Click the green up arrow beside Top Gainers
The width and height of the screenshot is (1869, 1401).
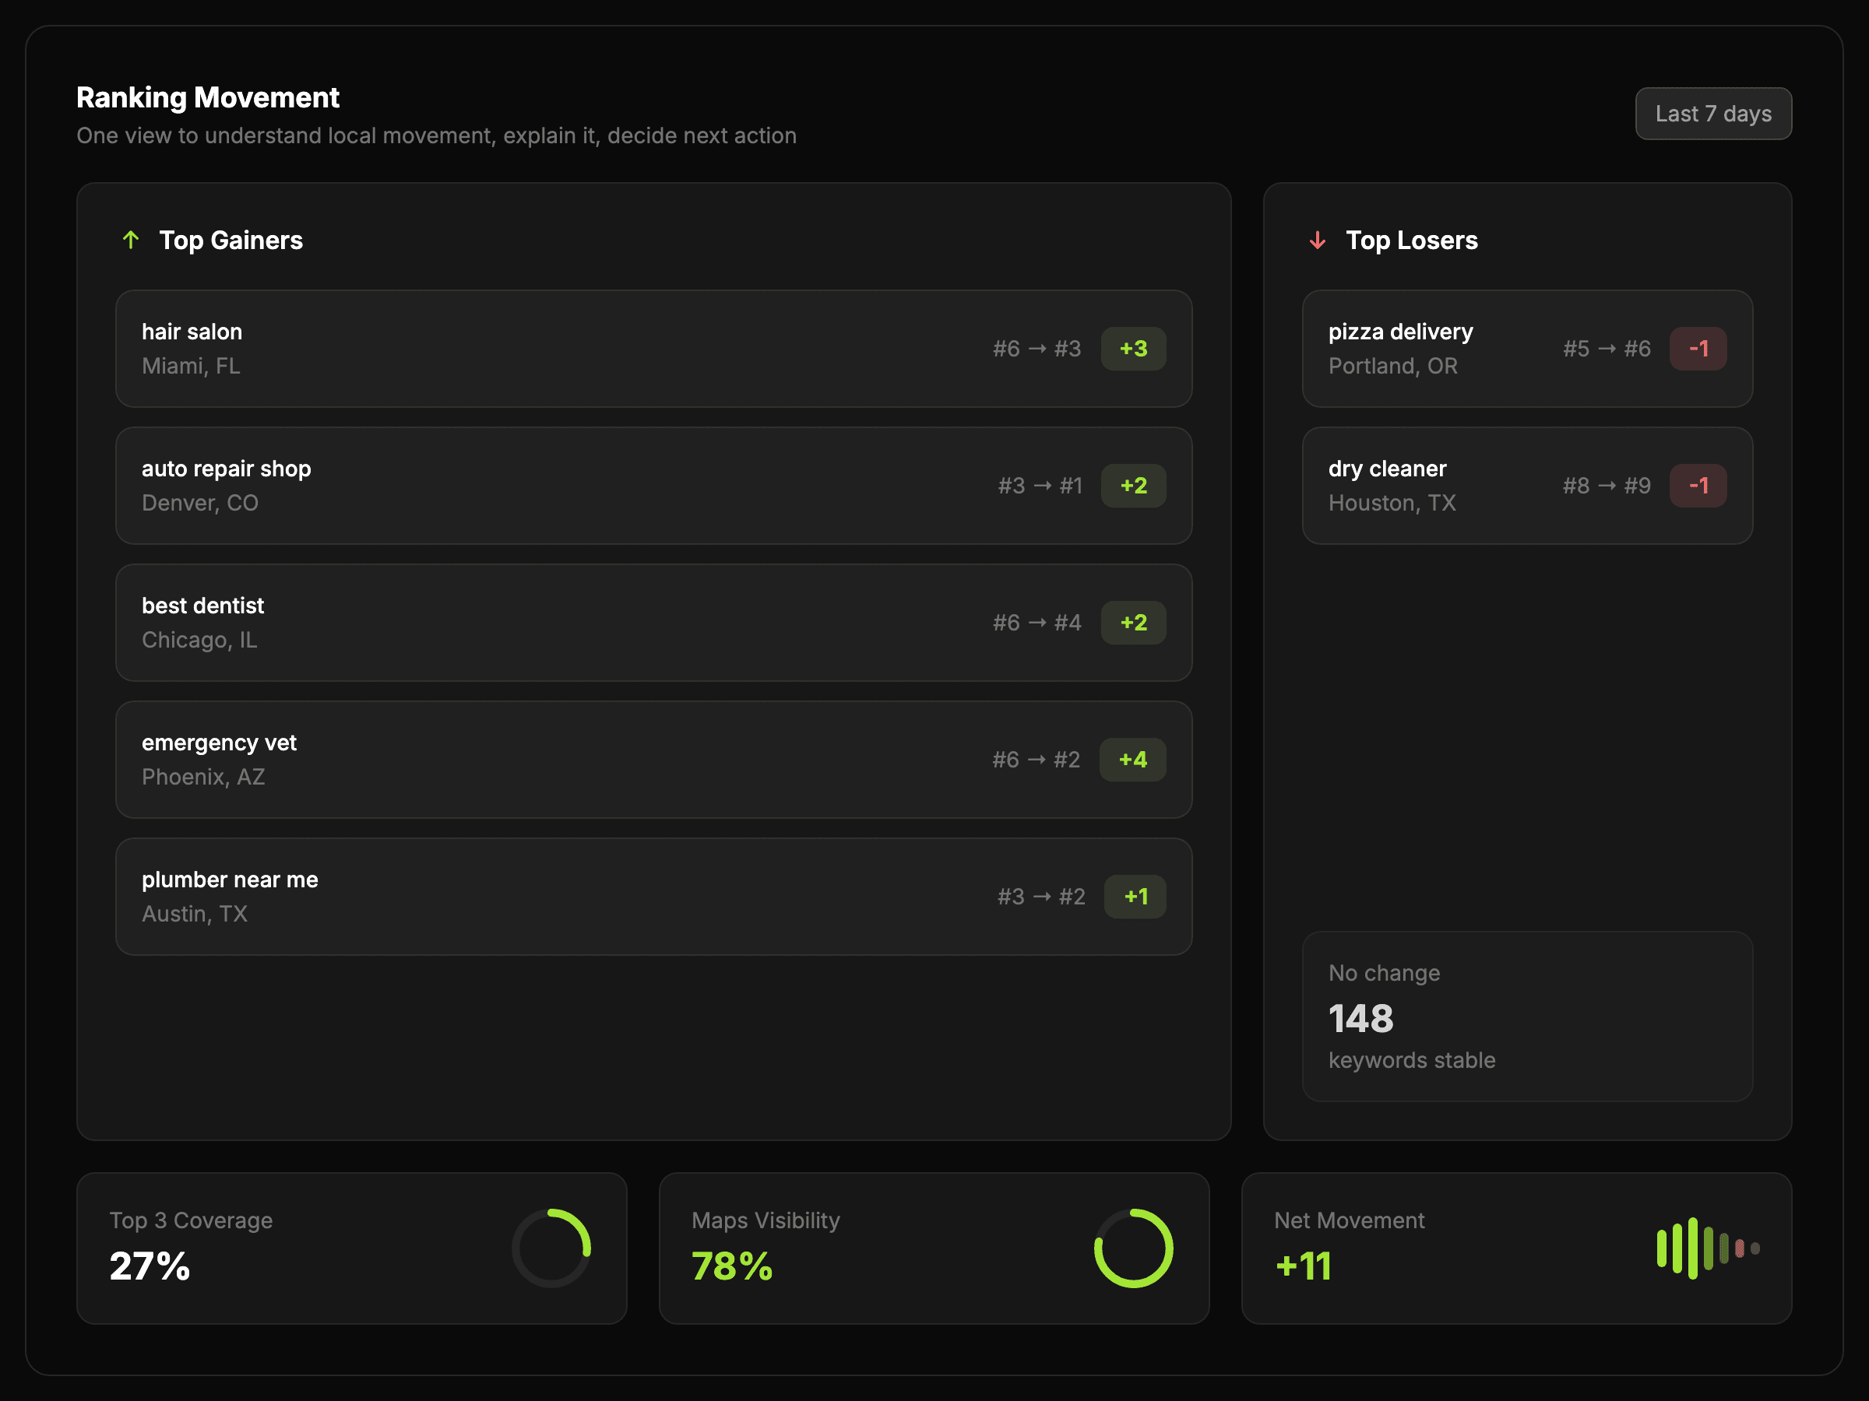click(130, 240)
